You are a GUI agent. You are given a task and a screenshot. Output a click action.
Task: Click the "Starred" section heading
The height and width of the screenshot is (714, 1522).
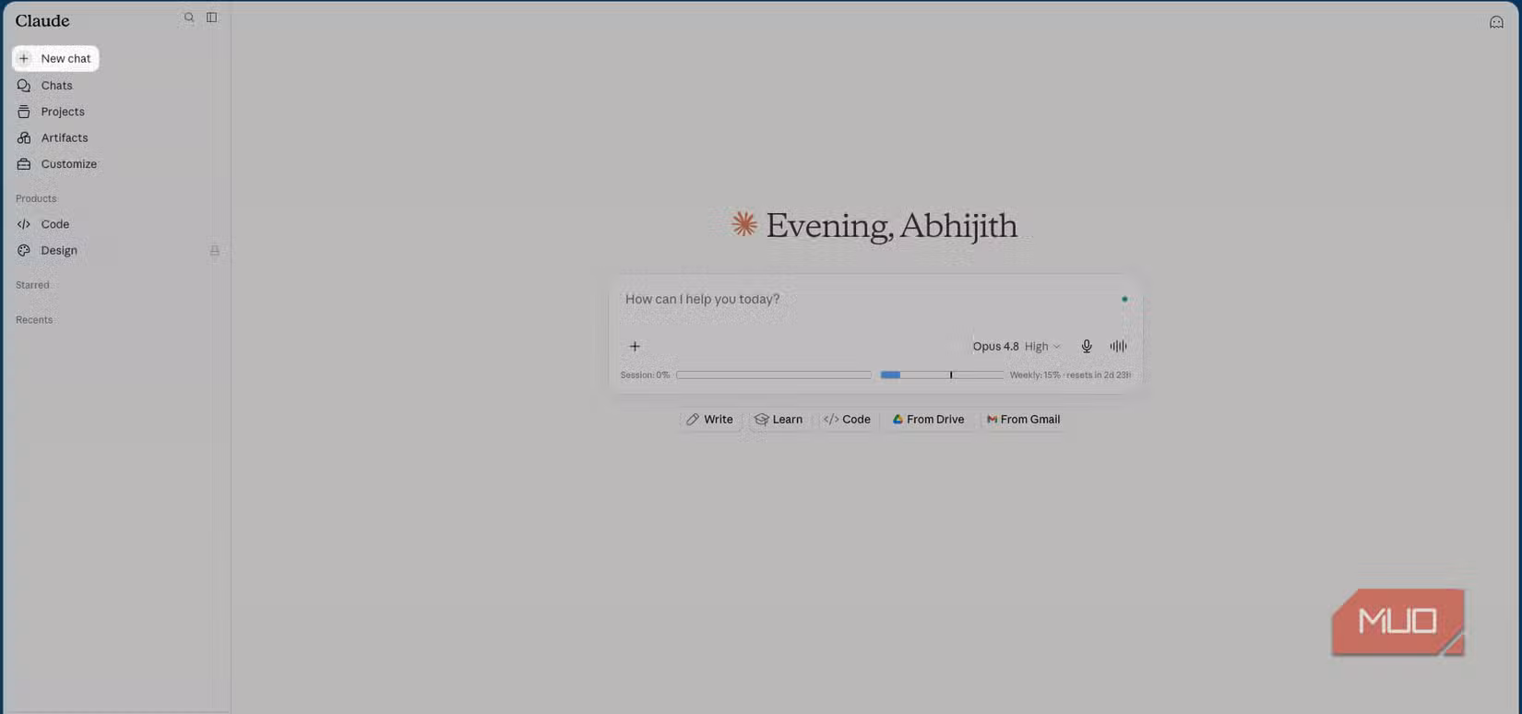point(32,285)
